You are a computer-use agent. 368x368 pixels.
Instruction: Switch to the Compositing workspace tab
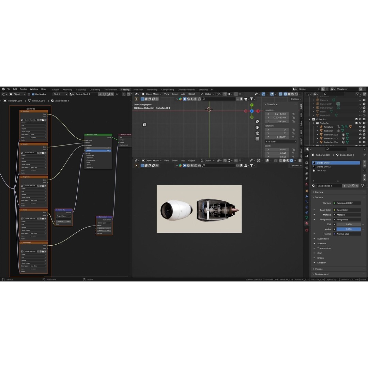click(x=167, y=90)
